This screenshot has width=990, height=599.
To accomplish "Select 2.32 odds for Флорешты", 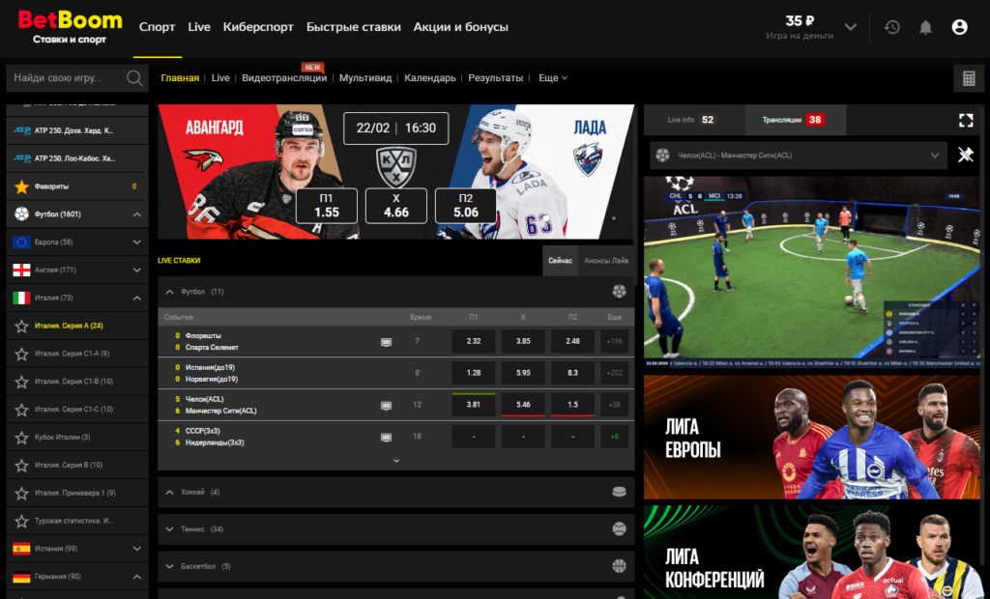I will coord(474,341).
